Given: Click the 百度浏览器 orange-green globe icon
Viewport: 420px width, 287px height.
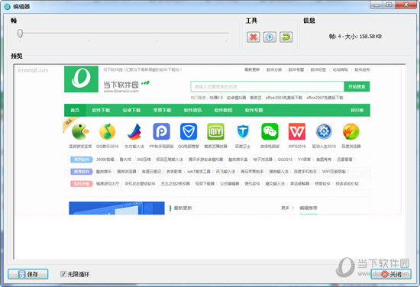Looking at the screenshot, I should click(x=351, y=131).
